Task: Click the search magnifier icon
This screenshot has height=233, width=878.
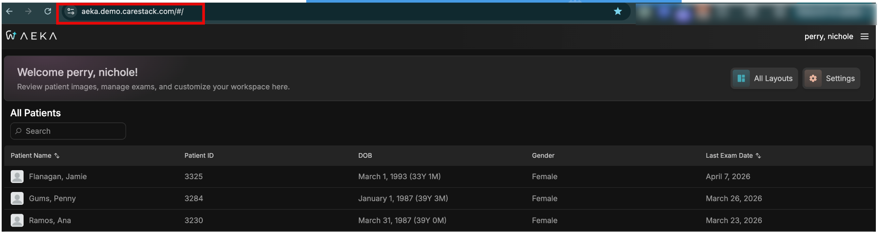Action: (x=18, y=131)
